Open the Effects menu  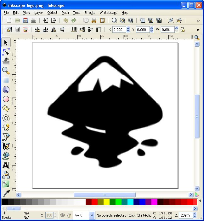click(90, 13)
